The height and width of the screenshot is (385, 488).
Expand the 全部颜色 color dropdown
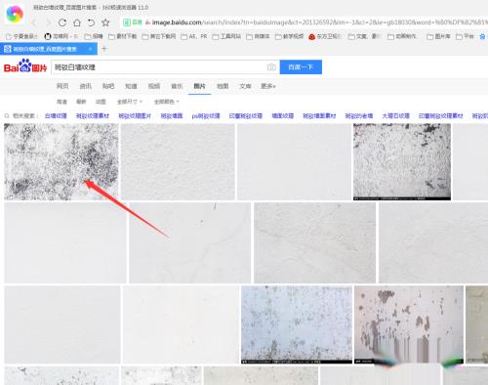(x=167, y=102)
